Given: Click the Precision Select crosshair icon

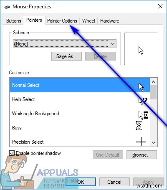Looking at the screenshot, I should click(141, 142).
